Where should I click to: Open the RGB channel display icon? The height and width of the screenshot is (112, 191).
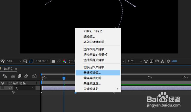[64, 61]
